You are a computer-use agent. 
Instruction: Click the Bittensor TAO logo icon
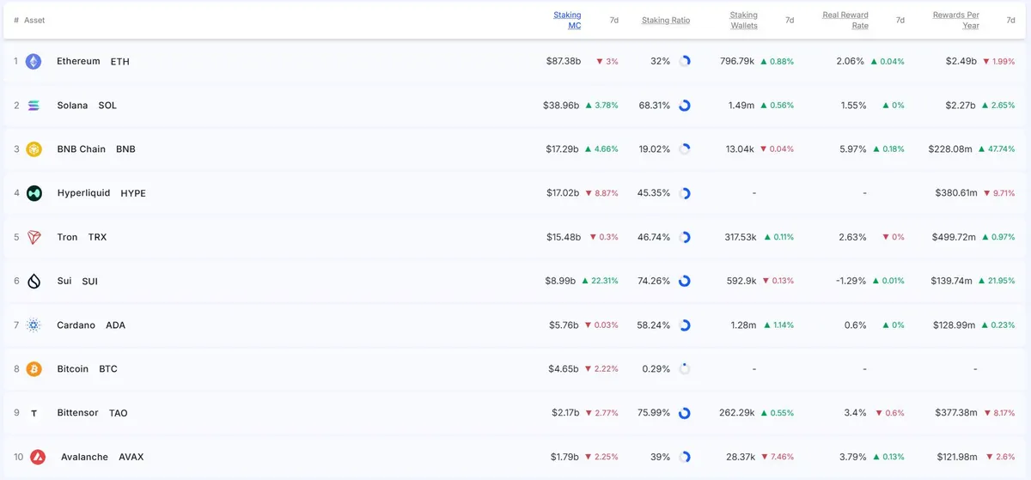(x=34, y=413)
